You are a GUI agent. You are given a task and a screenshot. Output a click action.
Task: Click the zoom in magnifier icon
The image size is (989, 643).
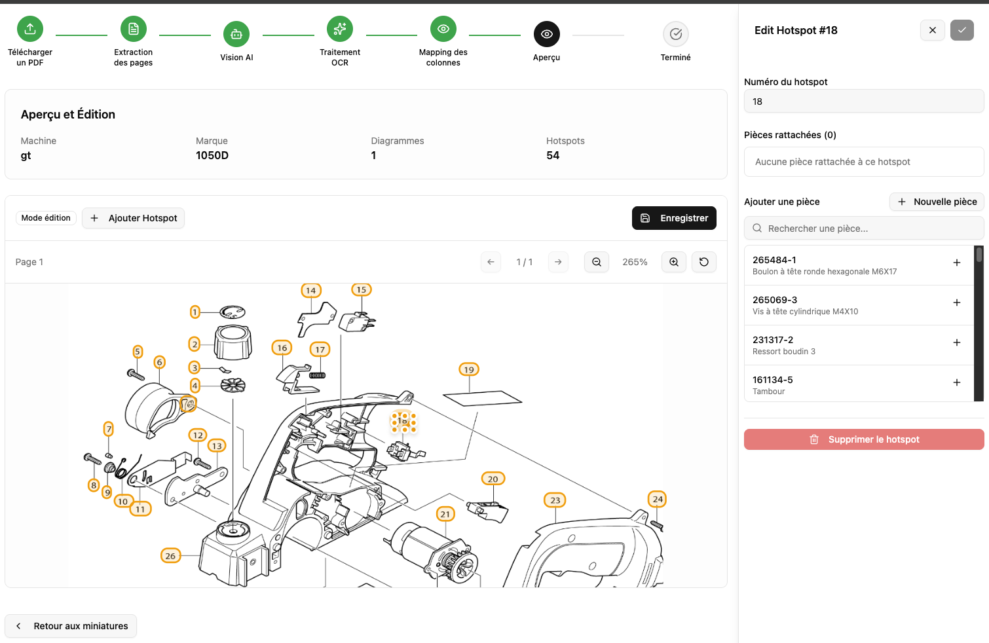pos(673,262)
